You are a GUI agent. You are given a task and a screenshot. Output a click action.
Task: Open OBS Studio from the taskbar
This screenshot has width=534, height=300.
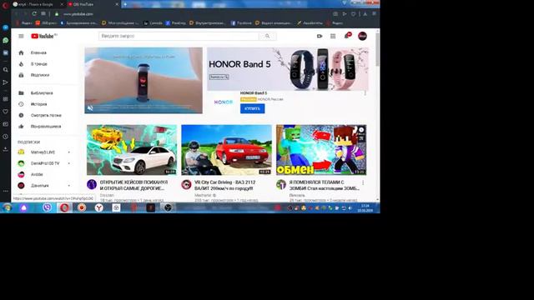click(168, 207)
